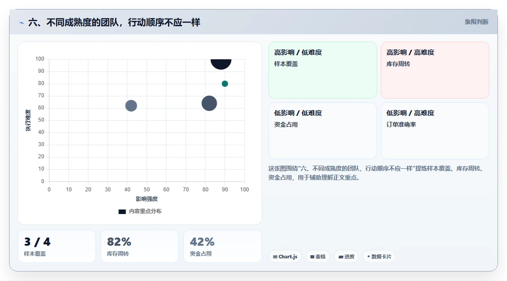
Task: Toggle the 内容重点分布 legend color box
Action: [122, 211]
